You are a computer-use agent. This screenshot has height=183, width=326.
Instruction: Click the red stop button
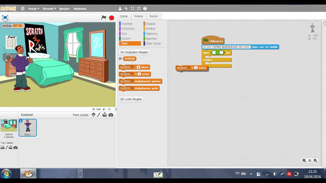click(x=112, y=18)
